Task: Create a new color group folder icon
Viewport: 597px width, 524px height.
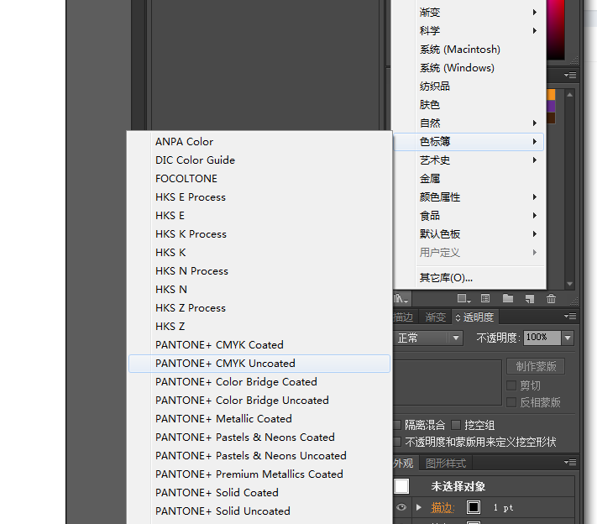Action: pos(508,299)
